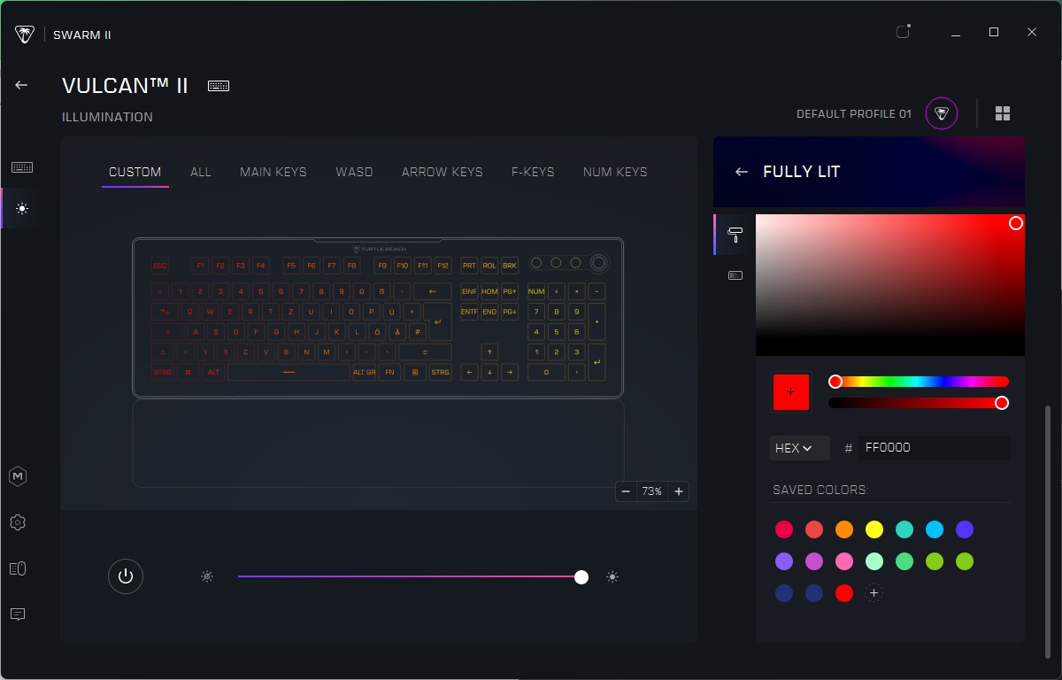Switch to the WASD tab
This screenshot has height=680, width=1062.
click(354, 172)
